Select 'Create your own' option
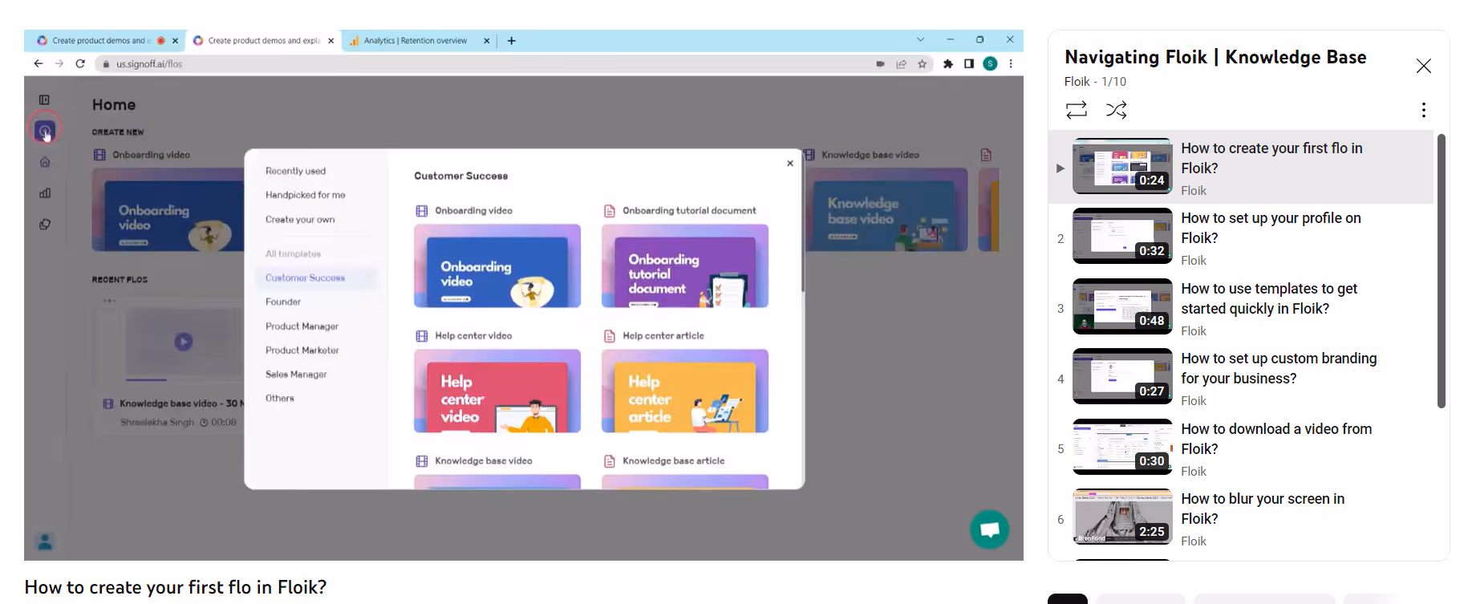This screenshot has width=1464, height=604. [x=300, y=220]
